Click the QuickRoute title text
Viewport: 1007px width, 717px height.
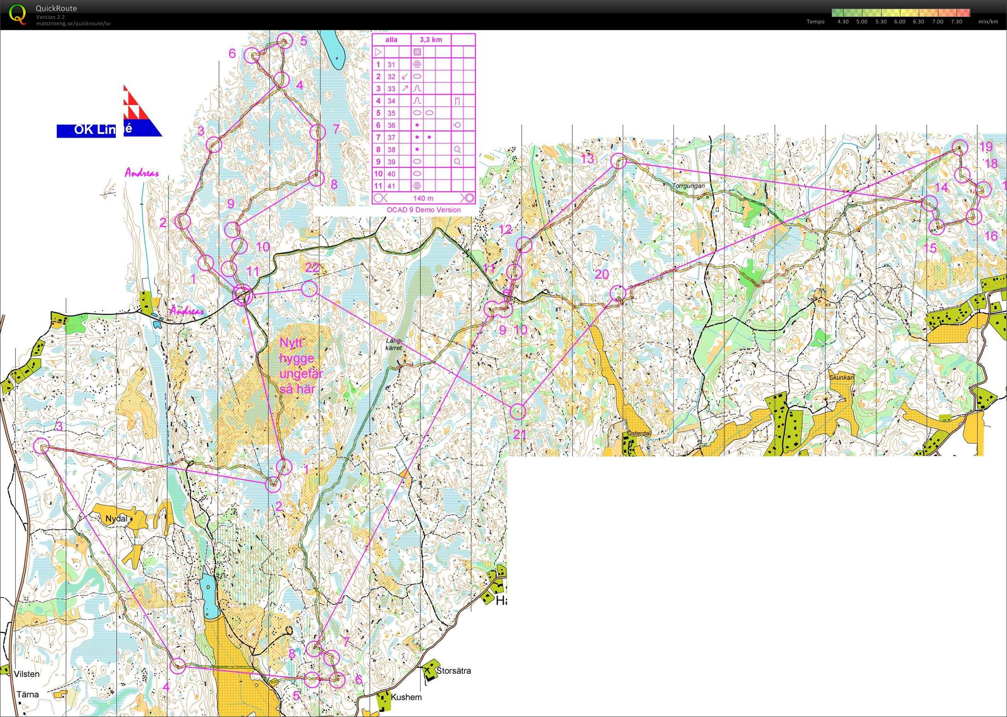click(56, 8)
